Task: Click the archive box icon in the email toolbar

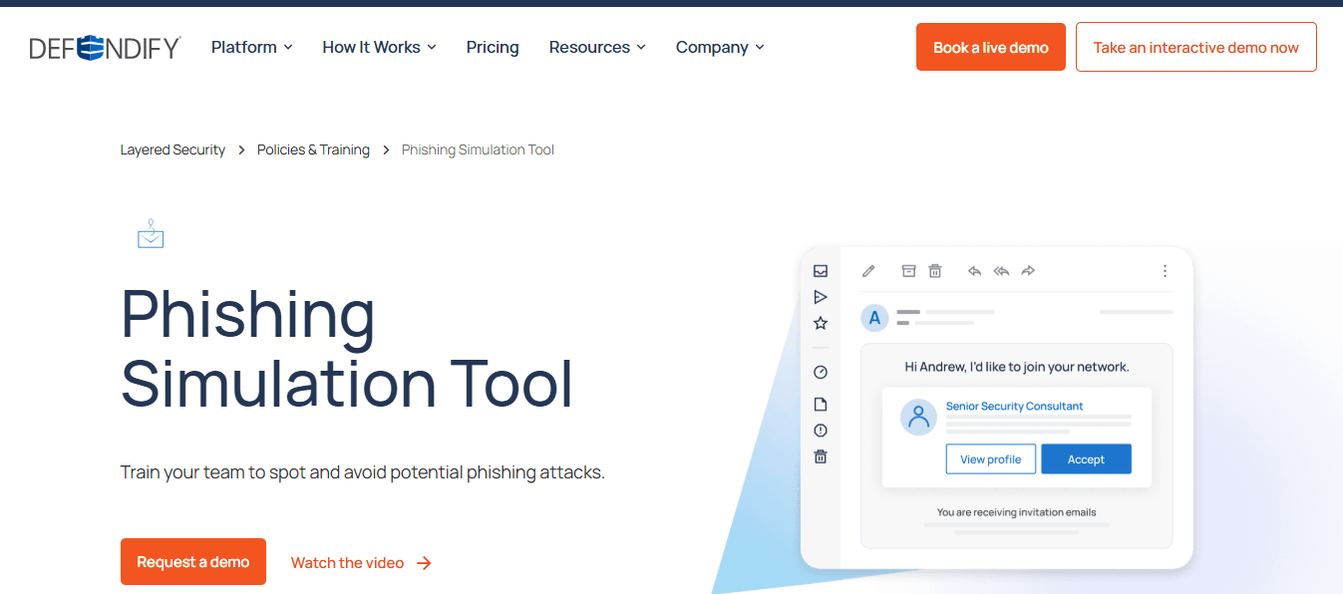Action: point(908,271)
